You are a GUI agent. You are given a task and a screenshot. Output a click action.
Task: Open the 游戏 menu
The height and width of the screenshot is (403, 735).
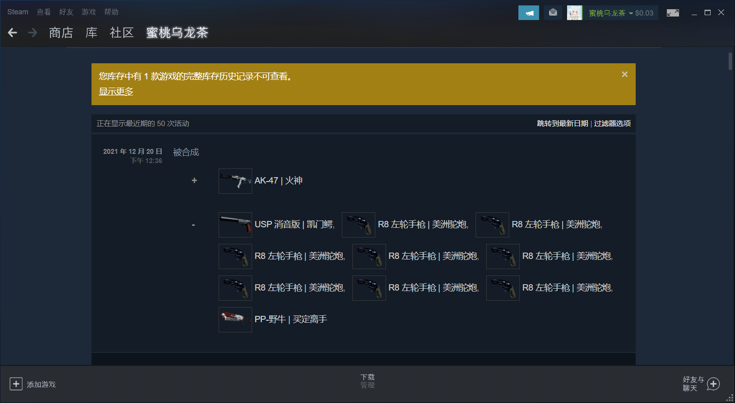(x=89, y=12)
